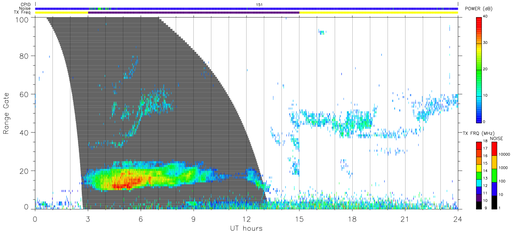Click the y-axis tick label '60'
The height and width of the screenshot is (237, 515).
tap(25, 94)
